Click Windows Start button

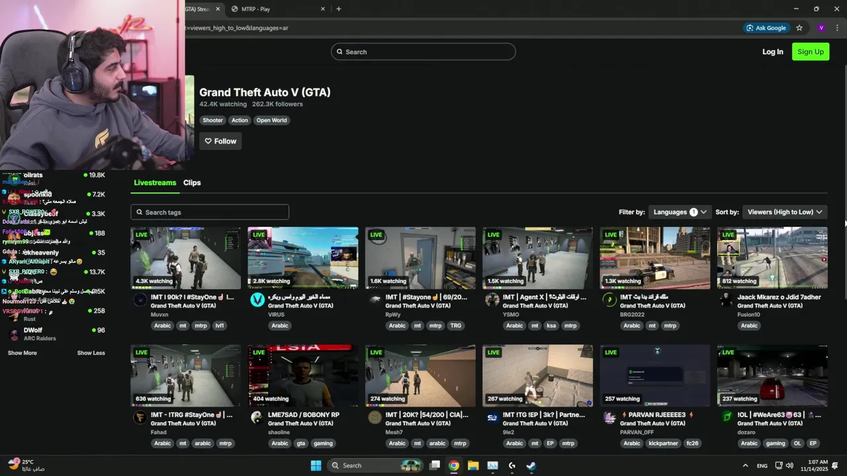pyautogui.click(x=316, y=465)
